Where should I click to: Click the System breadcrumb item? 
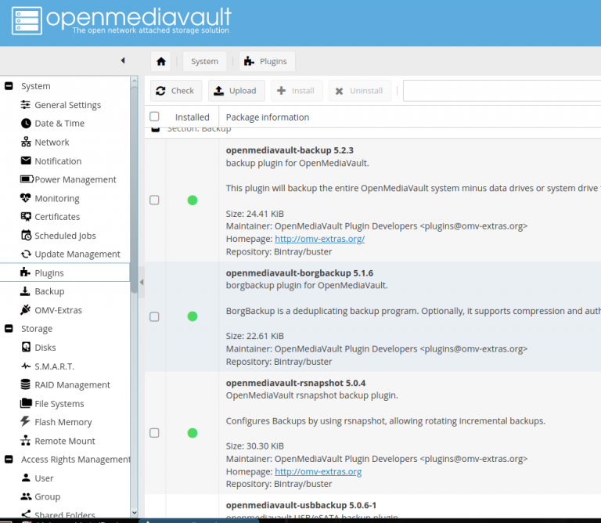(204, 61)
